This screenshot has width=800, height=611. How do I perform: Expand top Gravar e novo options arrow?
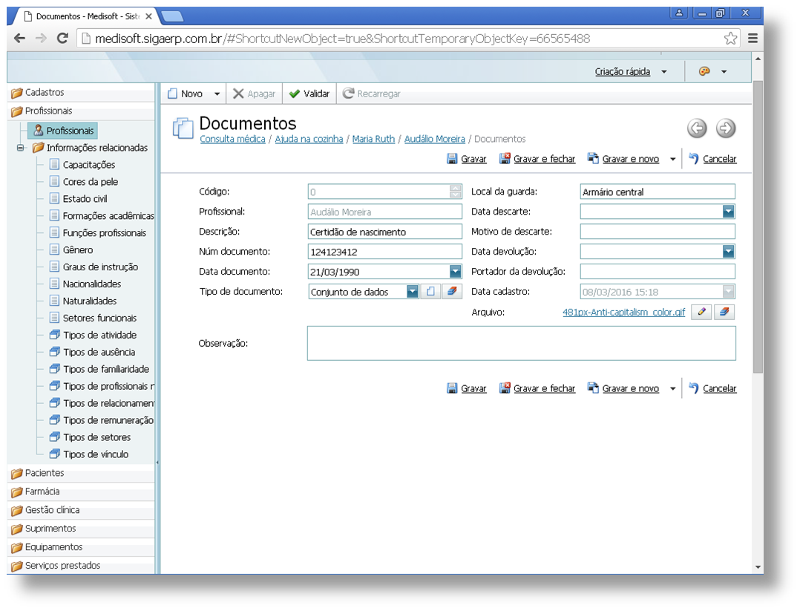[672, 160]
